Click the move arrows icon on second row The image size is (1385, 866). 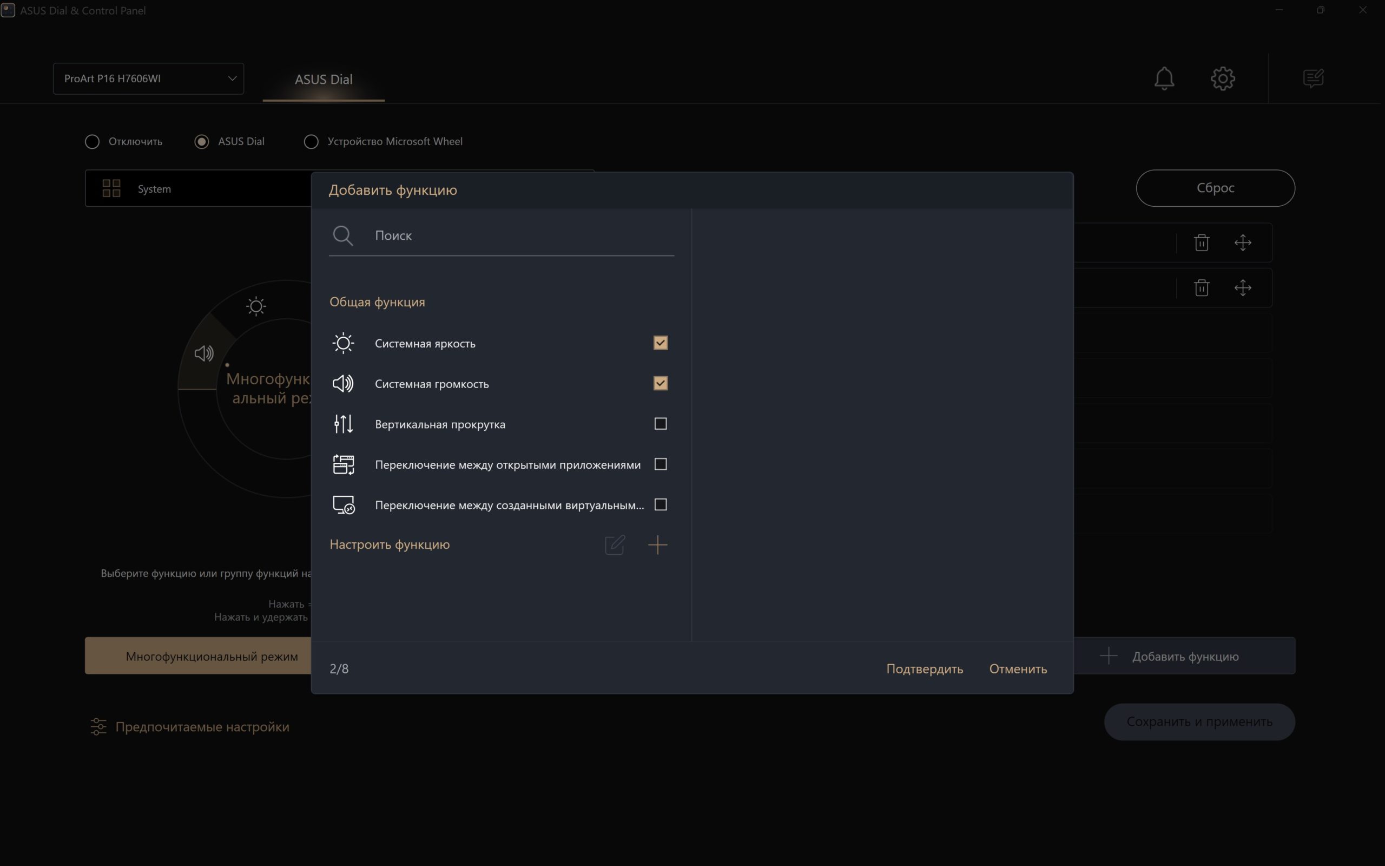(x=1243, y=287)
